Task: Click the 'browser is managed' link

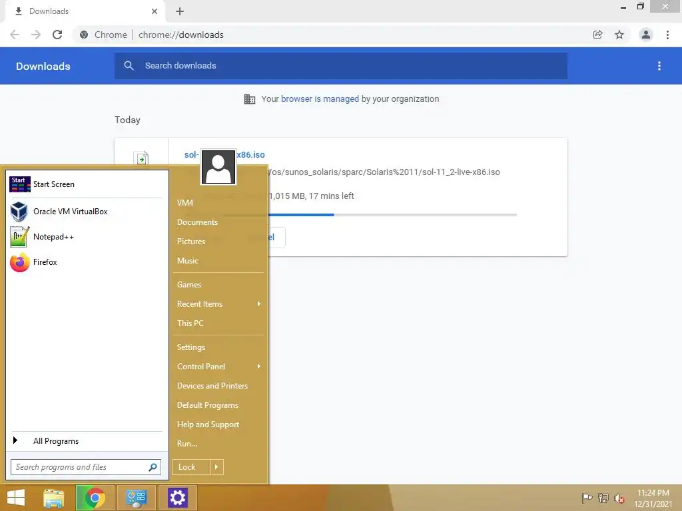Action: tap(320, 99)
